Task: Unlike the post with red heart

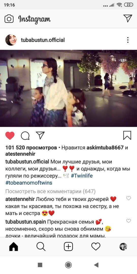Action: 10,135
